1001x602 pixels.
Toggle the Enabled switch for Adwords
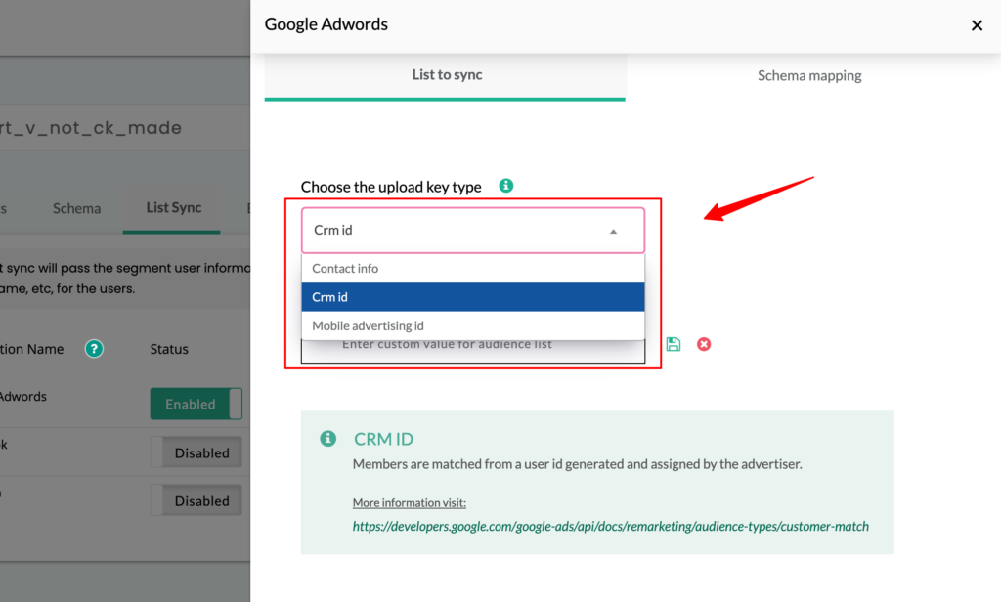tap(196, 404)
